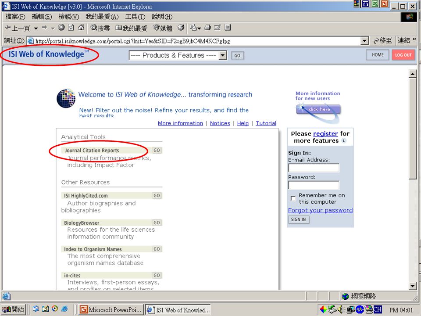Open the forward history dropdown arrow

click(53, 28)
